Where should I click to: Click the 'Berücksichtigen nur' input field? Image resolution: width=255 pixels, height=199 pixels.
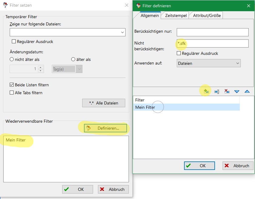click(213, 32)
